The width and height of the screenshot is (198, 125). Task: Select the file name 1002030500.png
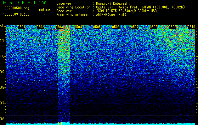[x=16, y=8]
